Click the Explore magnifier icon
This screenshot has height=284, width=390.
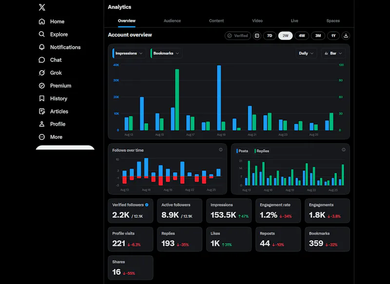[42, 34]
